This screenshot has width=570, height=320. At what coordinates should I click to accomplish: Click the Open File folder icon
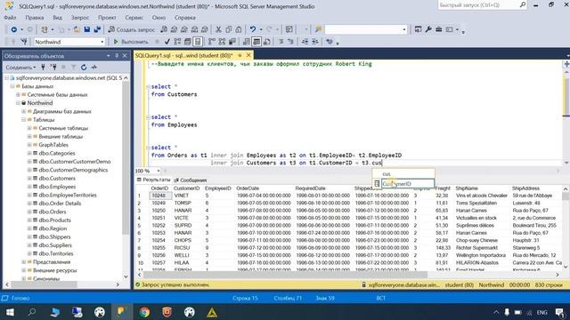tap(77, 29)
